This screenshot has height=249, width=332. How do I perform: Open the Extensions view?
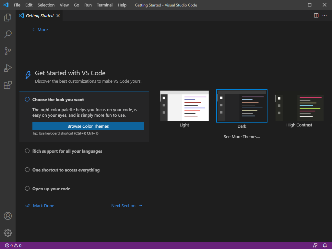(7, 85)
